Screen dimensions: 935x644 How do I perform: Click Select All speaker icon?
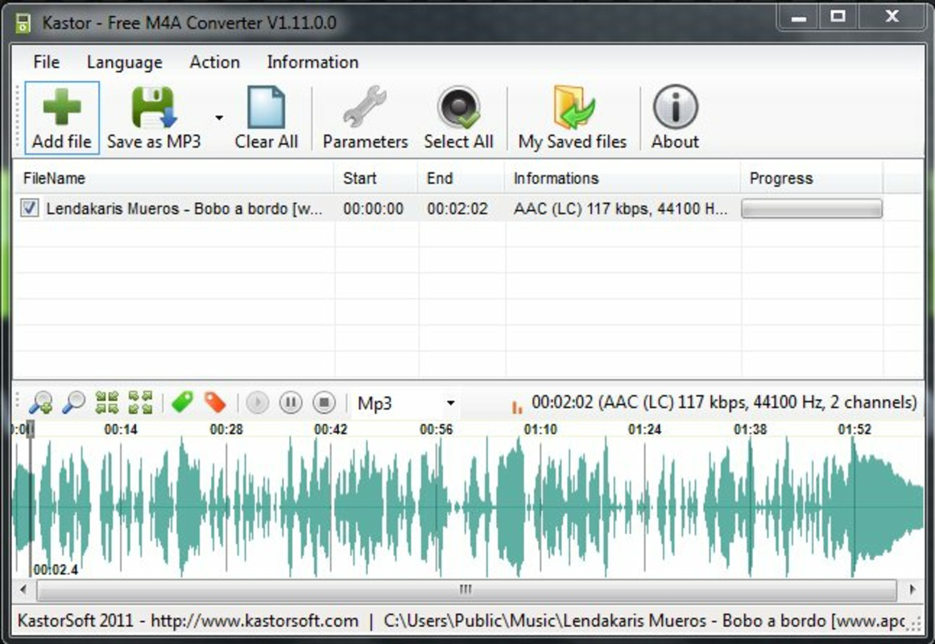458,107
